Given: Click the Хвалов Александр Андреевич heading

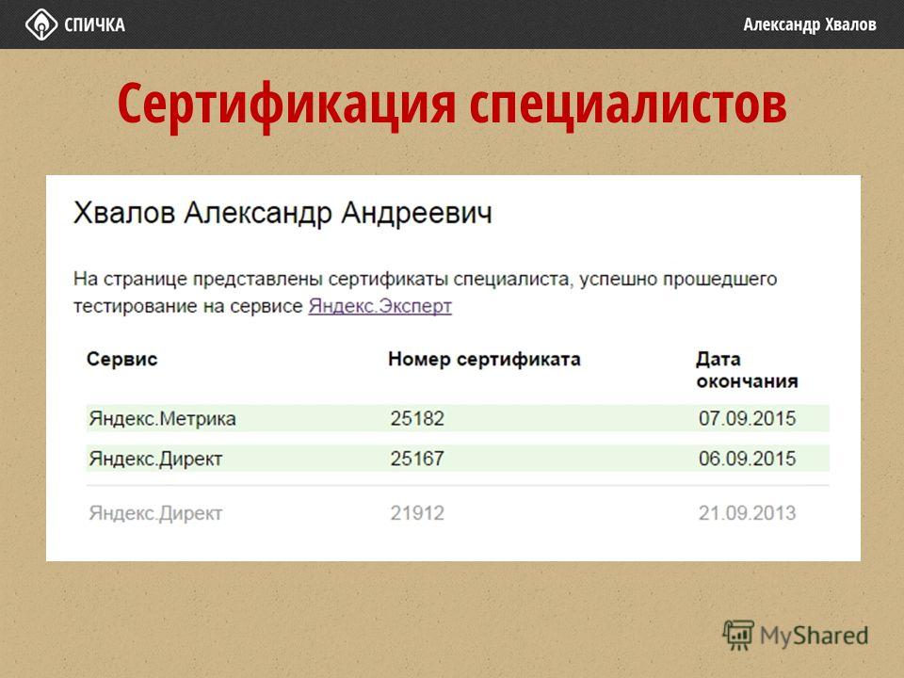Looking at the screenshot, I should (x=282, y=214).
